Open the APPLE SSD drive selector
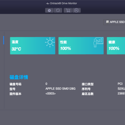This screenshot has width=125, height=125. coord(114,22)
